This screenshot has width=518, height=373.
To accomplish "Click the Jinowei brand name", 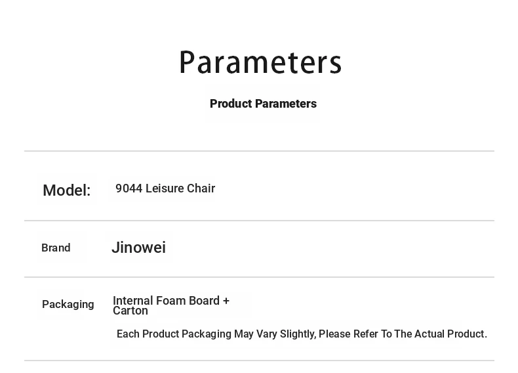I will pos(138,248).
